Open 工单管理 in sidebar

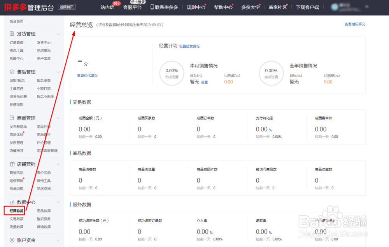tap(16, 89)
